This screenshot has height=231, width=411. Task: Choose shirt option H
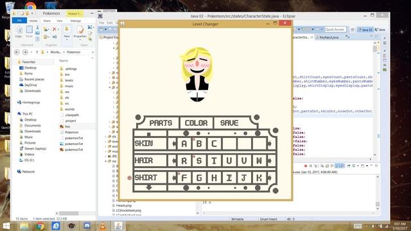coord(214,178)
